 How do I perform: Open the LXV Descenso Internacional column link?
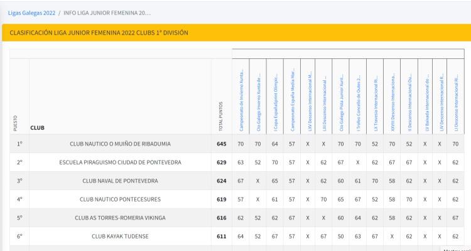coord(310,101)
